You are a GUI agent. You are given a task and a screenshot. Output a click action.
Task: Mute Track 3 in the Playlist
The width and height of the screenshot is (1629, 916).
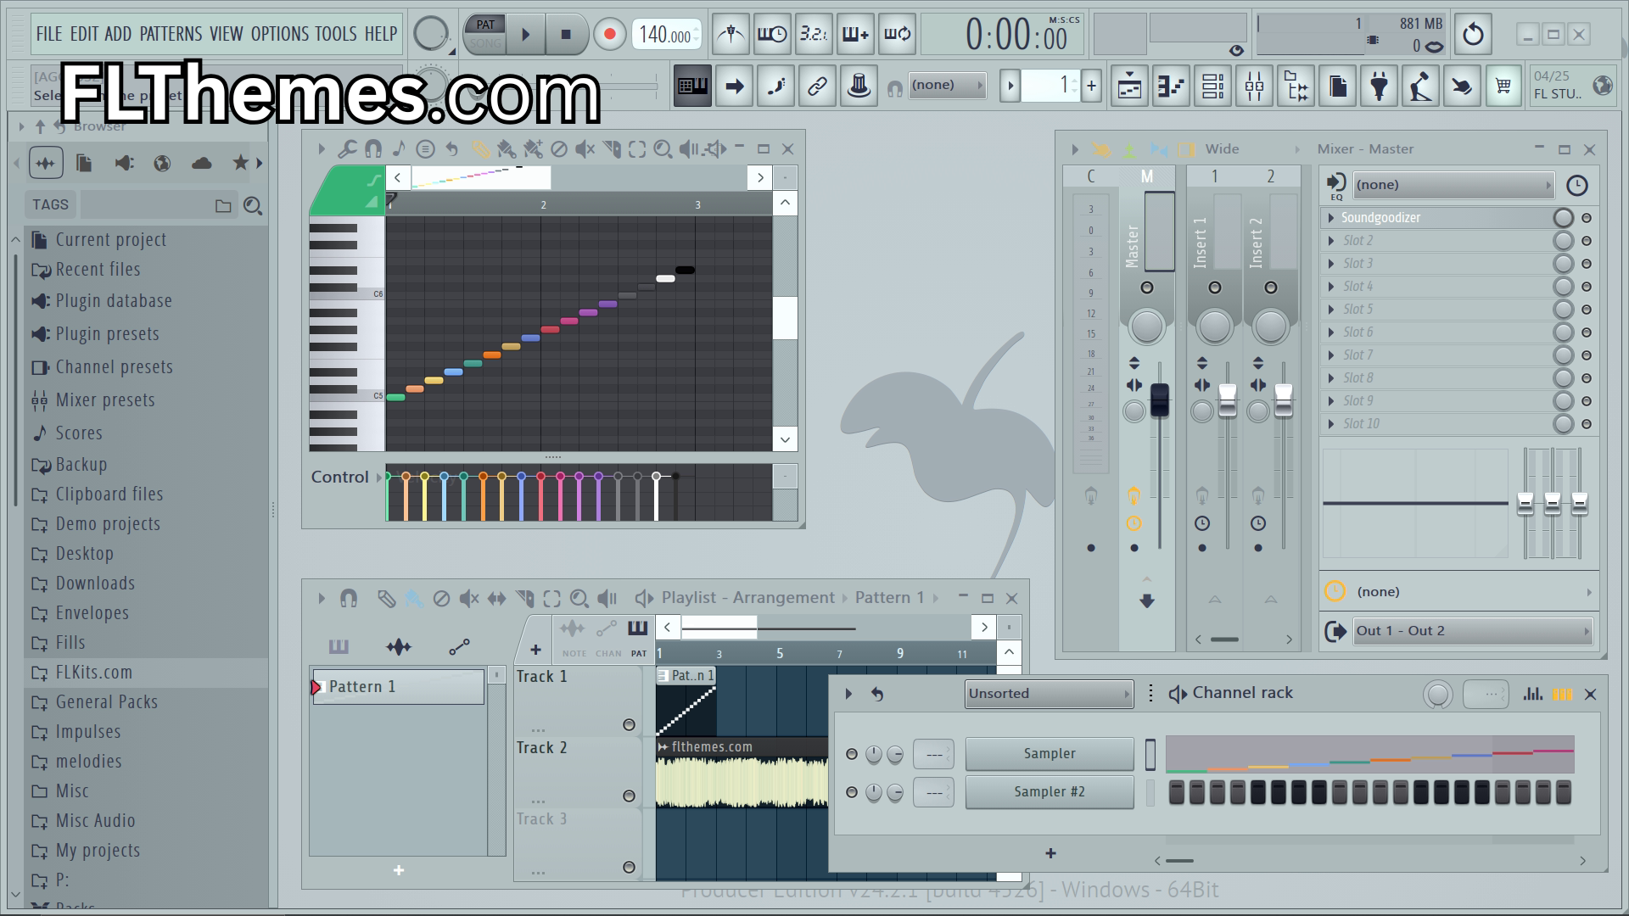tap(629, 867)
